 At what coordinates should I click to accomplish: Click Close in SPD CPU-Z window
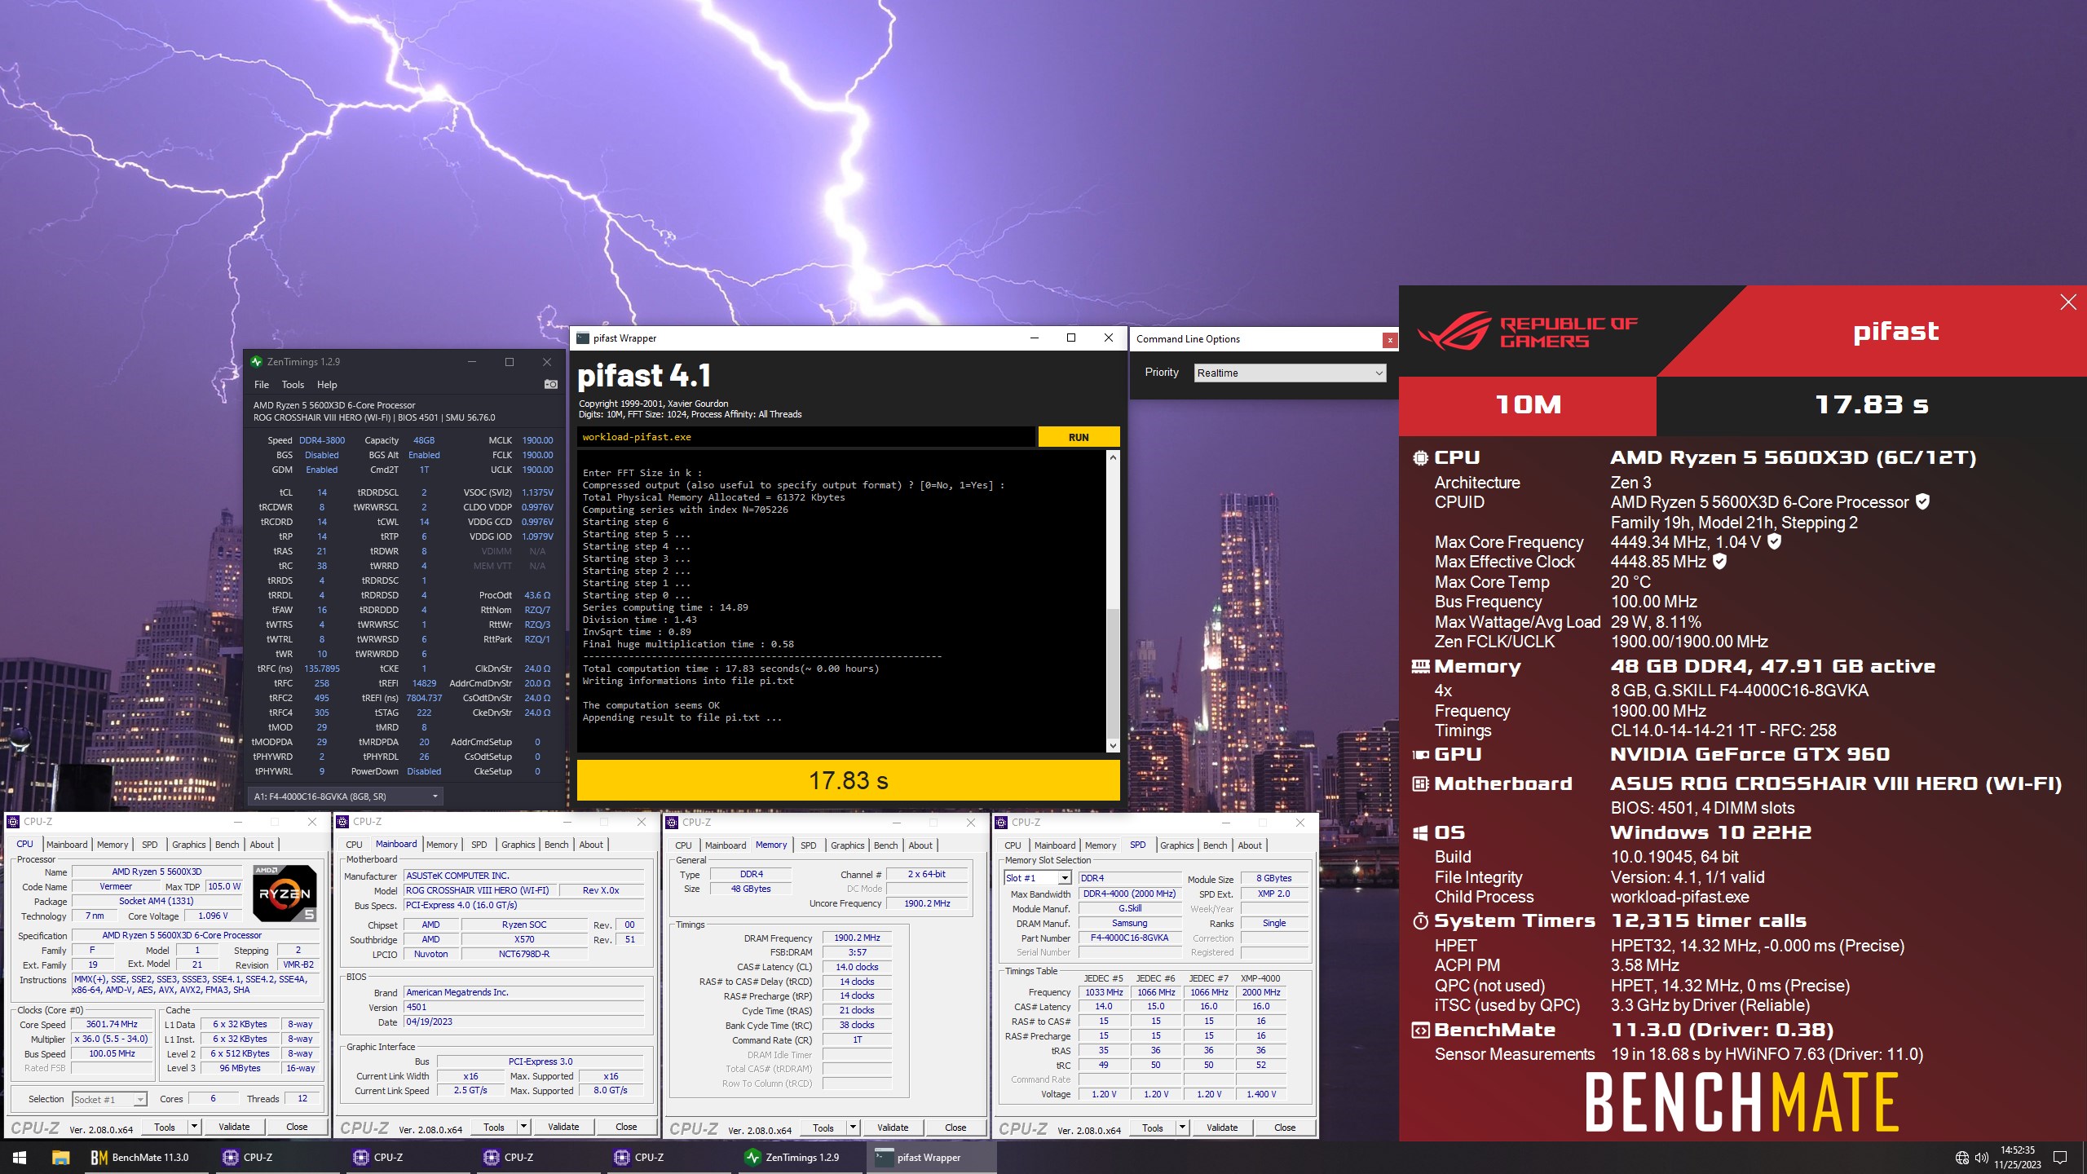[x=1285, y=1128]
